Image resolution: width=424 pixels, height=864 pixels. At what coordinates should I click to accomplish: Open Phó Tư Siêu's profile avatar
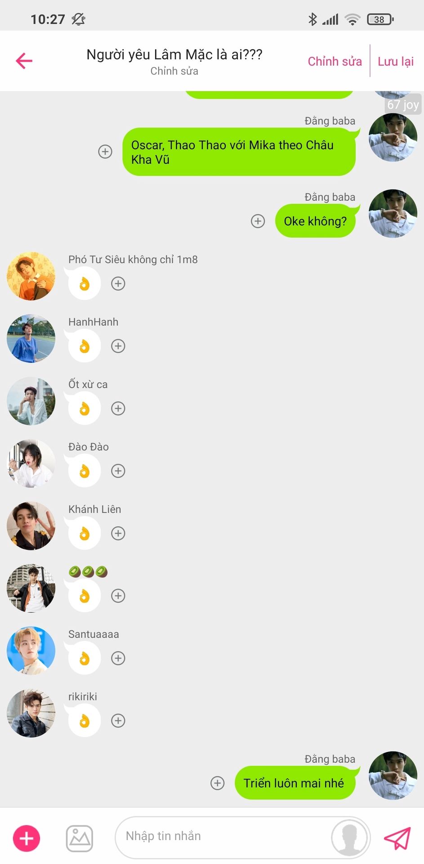tap(31, 276)
